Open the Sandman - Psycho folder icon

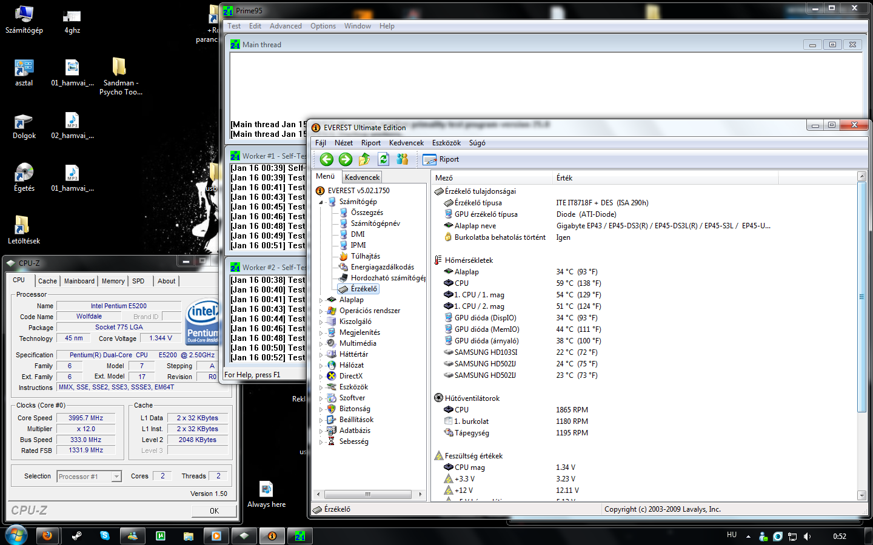pyautogui.click(x=120, y=76)
